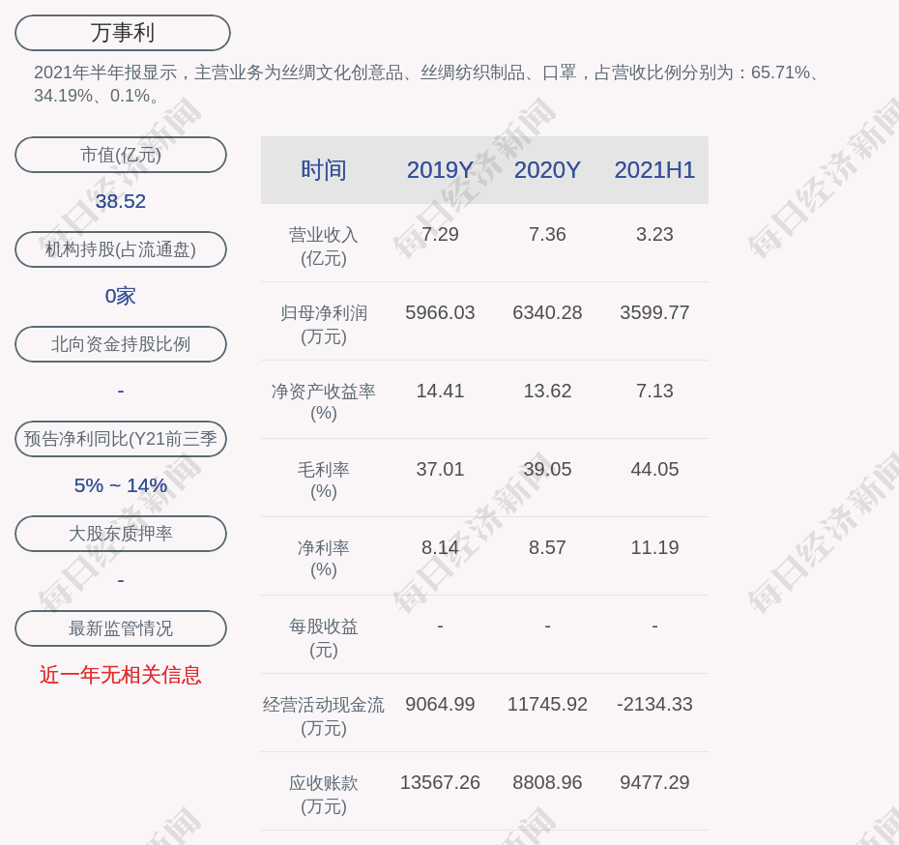899x845 pixels.
Task: Select the 机构持股(占流通盘) pill
Action: click(x=121, y=249)
